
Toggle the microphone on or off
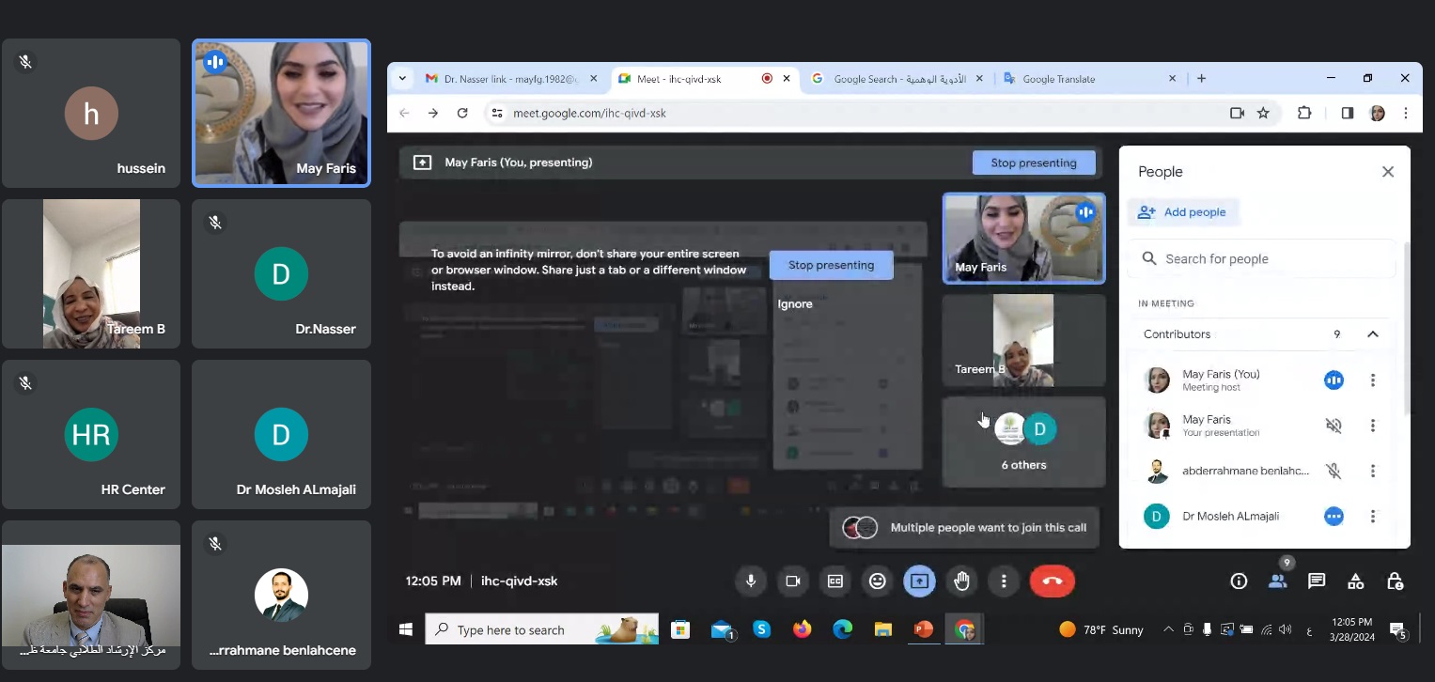751,581
